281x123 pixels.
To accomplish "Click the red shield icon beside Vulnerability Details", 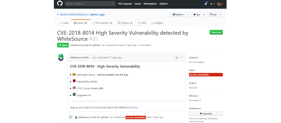I will point(74,81).
